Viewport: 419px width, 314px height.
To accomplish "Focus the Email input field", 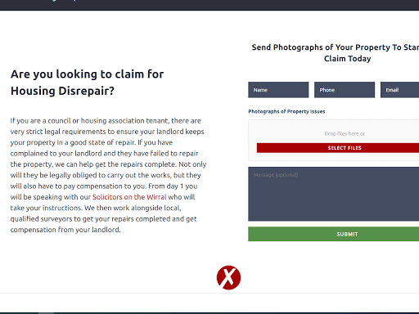I will [x=400, y=90].
